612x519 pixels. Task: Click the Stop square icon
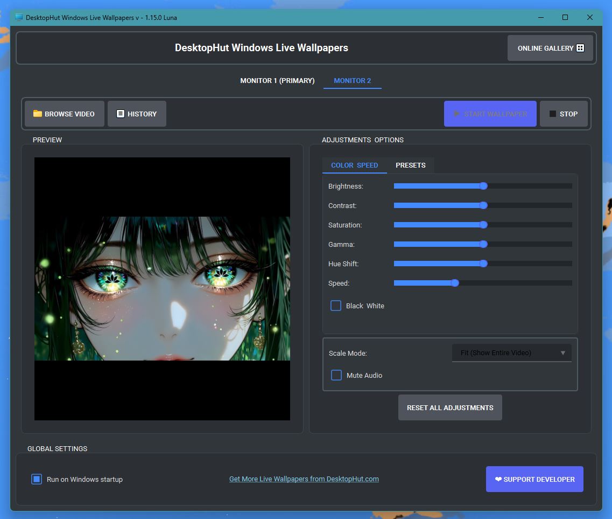(552, 114)
